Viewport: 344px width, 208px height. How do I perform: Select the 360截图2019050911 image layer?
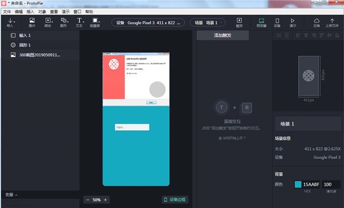pyautogui.click(x=41, y=55)
